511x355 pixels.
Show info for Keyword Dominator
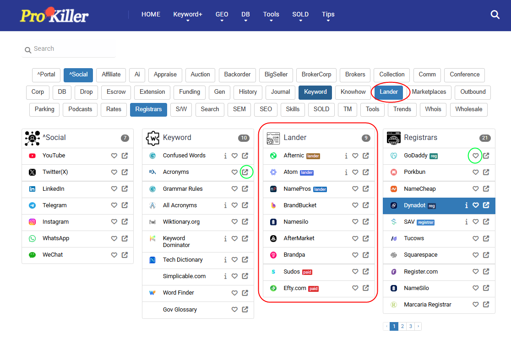pyautogui.click(x=225, y=239)
